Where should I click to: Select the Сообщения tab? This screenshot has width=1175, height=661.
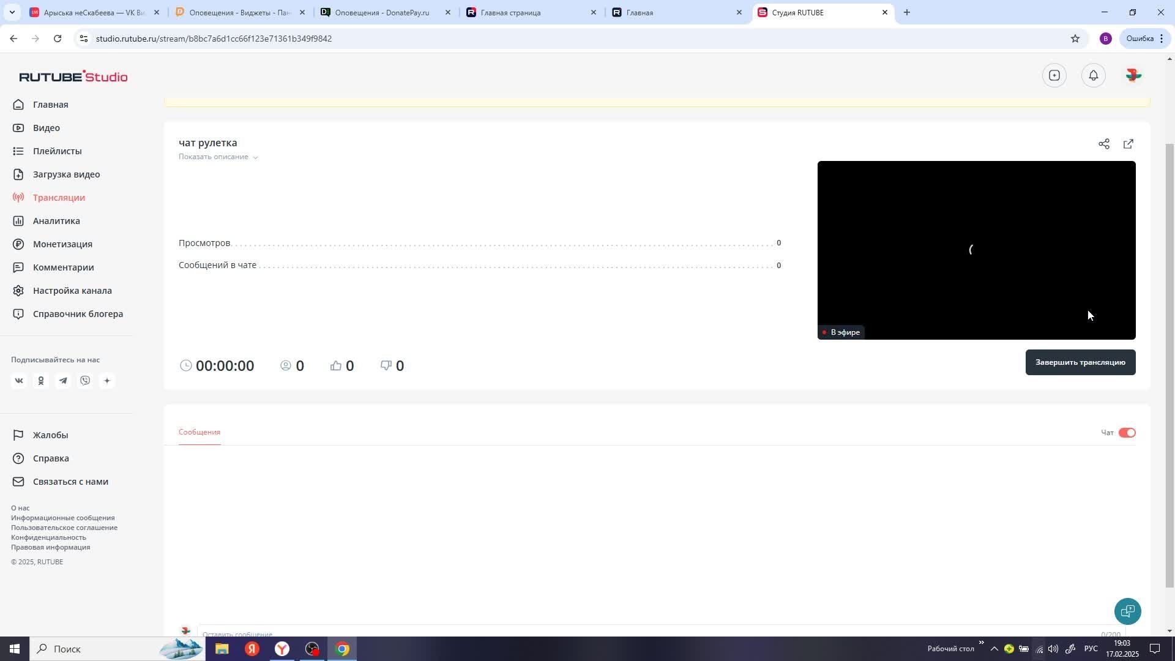point(200,432)
